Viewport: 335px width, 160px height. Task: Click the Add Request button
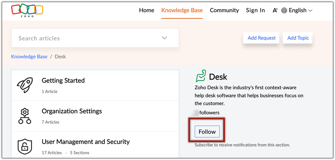(x=261, y=38)
